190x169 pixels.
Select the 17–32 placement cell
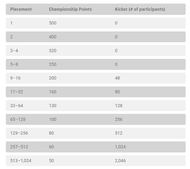pos(16,92)
